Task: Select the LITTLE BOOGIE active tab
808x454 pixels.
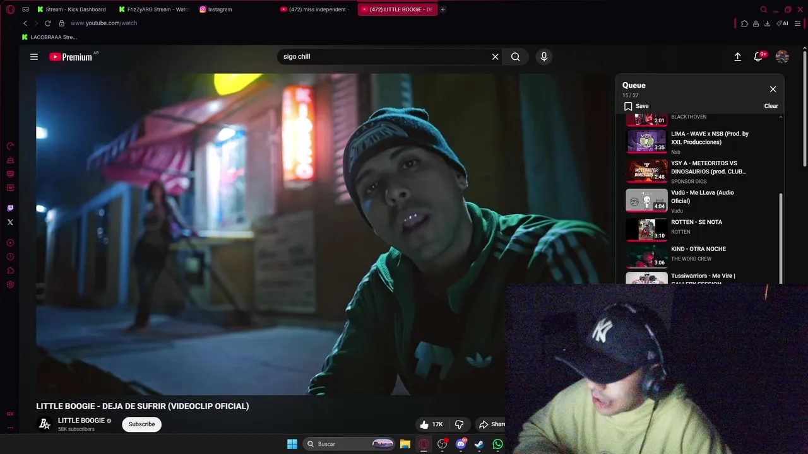Action: (x=396, y=9)
